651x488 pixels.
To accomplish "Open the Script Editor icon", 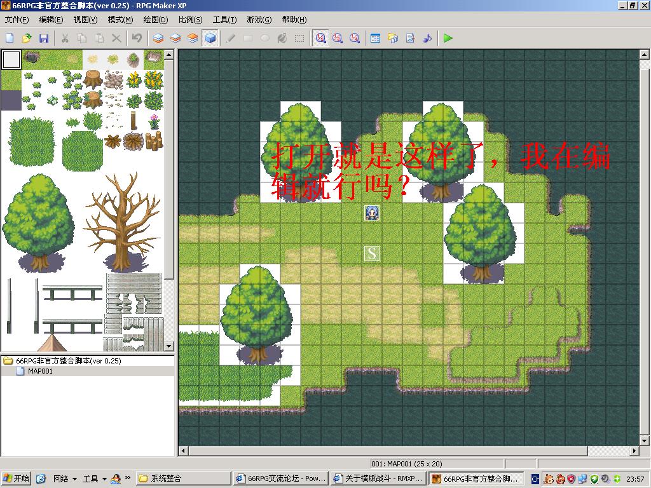I will [x=410, y=38].
